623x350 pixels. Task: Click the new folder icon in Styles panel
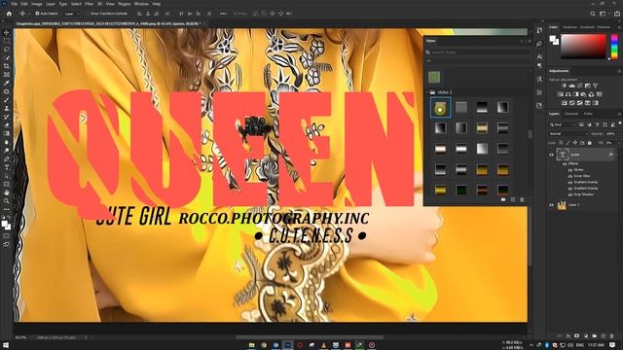[x=503, y=199]
